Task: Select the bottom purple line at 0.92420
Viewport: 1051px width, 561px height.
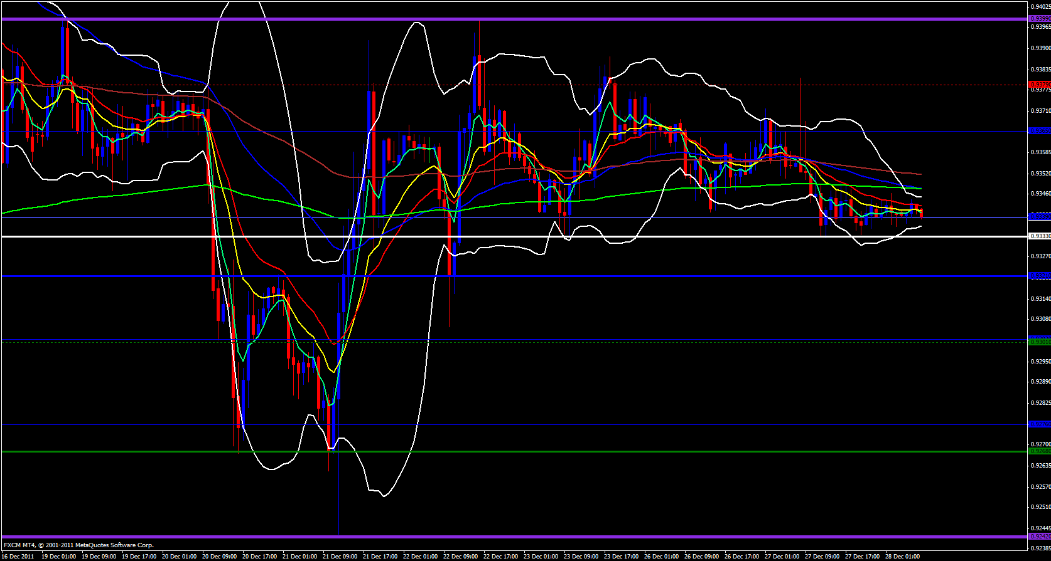Action: pos(514,537)
